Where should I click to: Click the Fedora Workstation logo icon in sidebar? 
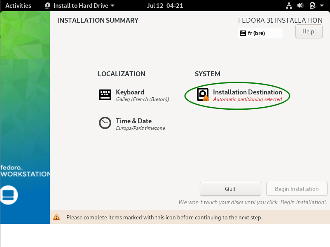(9, 195)
